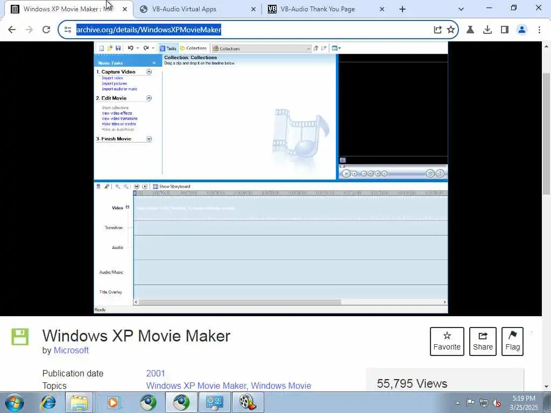
Task: Click the browser Back arrow
Action: 12,30
